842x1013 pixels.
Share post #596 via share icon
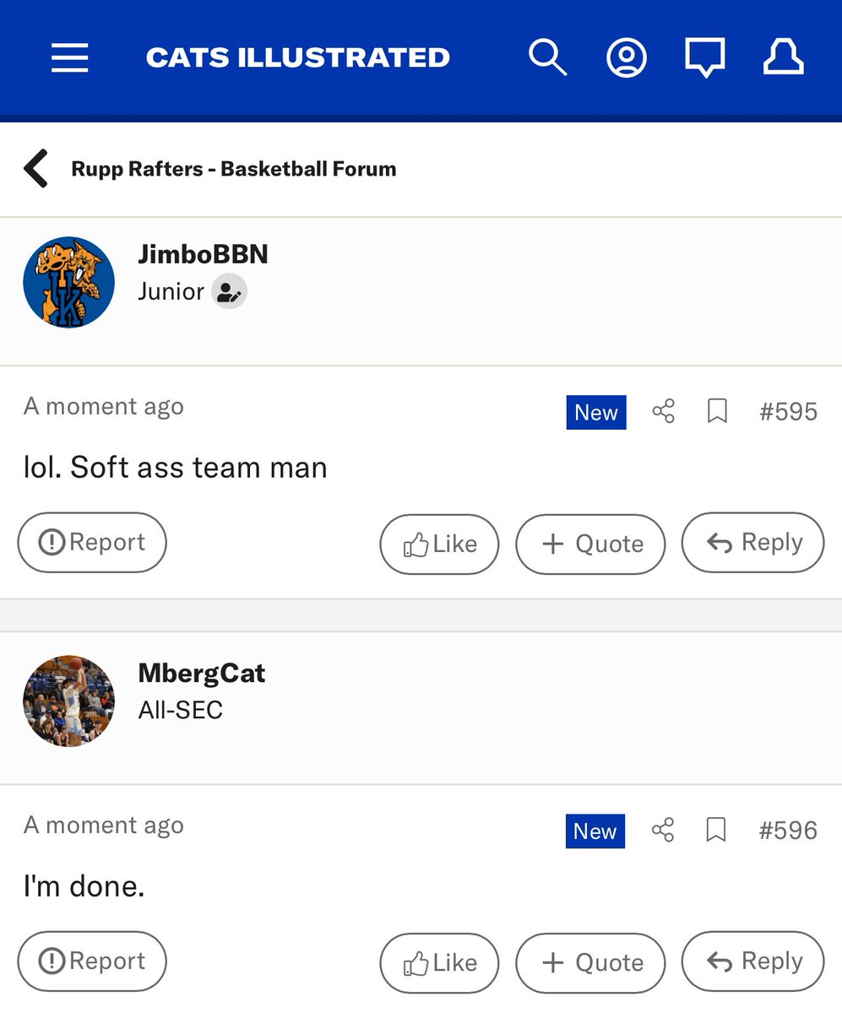(664, 831)
